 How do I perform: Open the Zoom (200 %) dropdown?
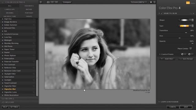[x=139, y=2]
